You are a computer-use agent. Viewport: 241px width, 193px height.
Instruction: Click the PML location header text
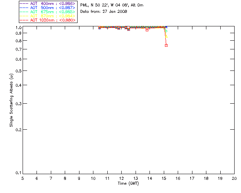(112, 5)
